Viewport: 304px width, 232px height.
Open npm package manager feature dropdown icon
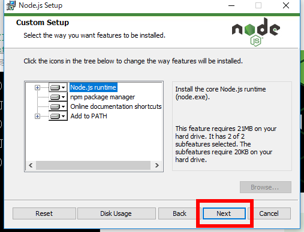(x=58, y=97)
